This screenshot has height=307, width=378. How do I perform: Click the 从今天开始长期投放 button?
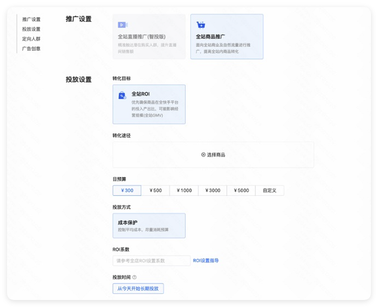(x=138, y=288)
